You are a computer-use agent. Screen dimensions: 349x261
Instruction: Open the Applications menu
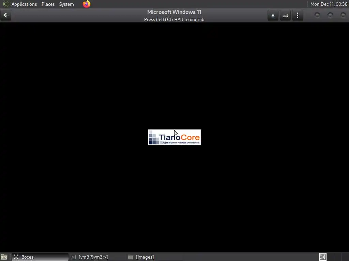click(x=24, y=4)
